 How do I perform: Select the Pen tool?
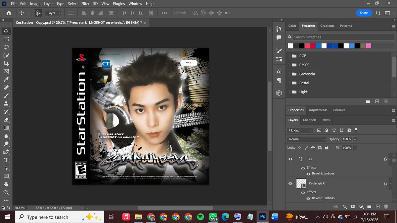[x=6, y=152]
